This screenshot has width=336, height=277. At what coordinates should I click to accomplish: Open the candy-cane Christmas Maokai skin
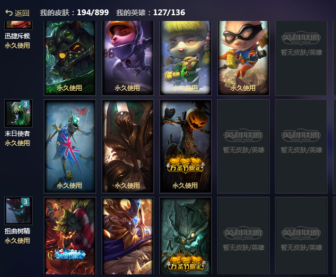(70, 236)
